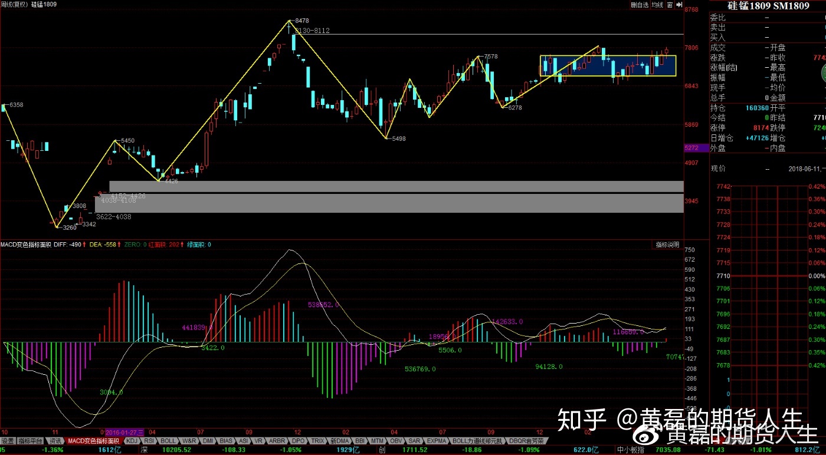Click the 2018-06-11 date in 现价 row
Image resolution: width=826 pixels, height=455 pixels.
pos(807,169)
